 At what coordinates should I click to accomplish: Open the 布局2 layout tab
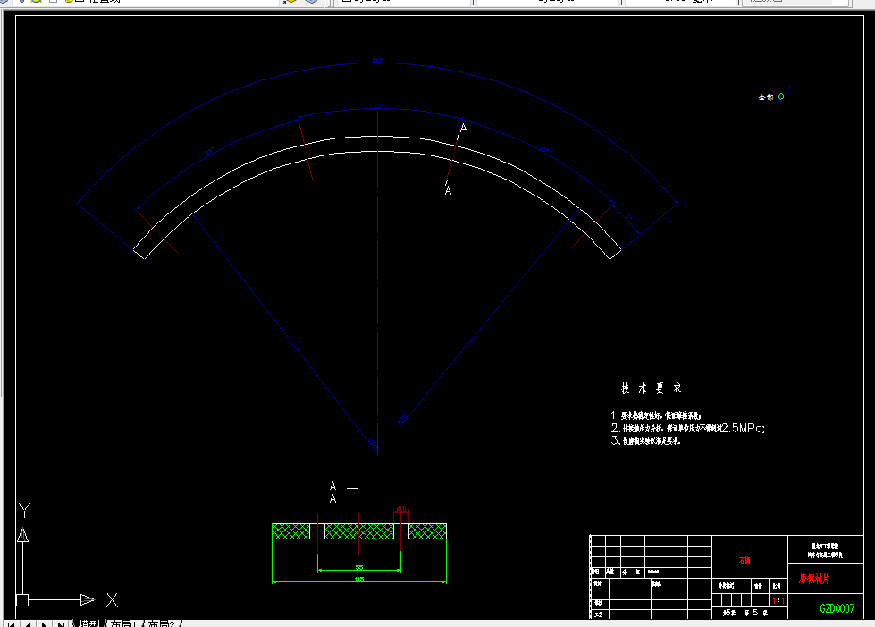(161, 623)
